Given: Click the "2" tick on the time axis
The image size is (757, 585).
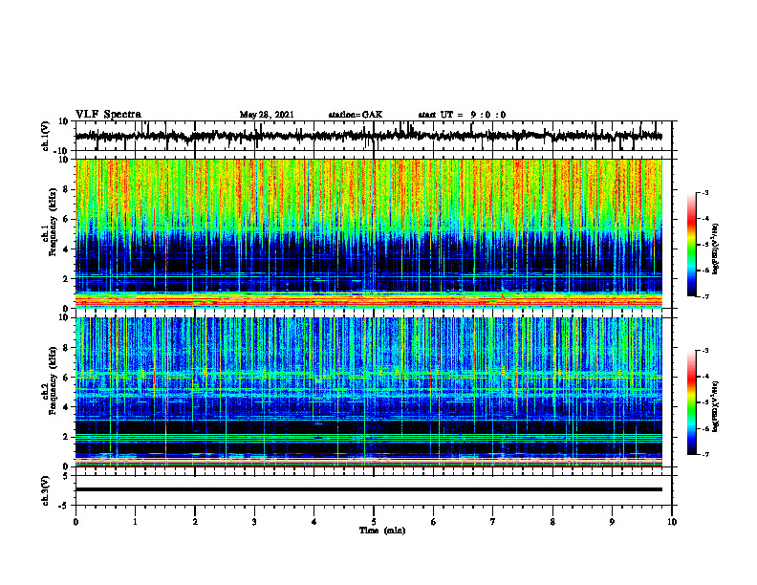Looking at the screenshot, I should click(x=195, y=522).
